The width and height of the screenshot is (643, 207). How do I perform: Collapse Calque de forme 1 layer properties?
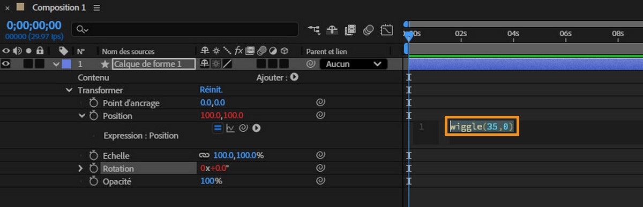point(56,64)
